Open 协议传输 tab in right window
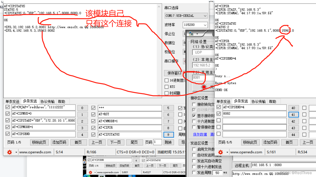Screen dimensions: 316x177 (258, 102)
